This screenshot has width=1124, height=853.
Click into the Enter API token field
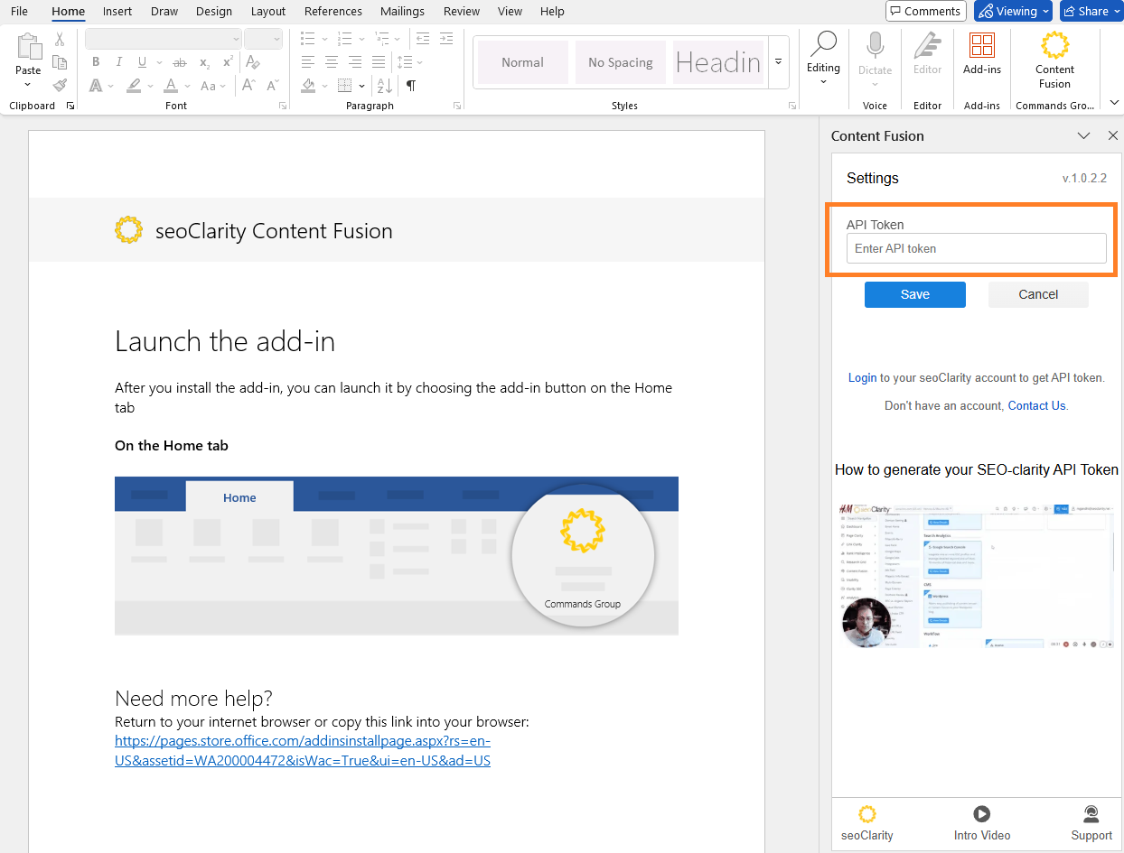pyautogui.click(x=976, y=248)
